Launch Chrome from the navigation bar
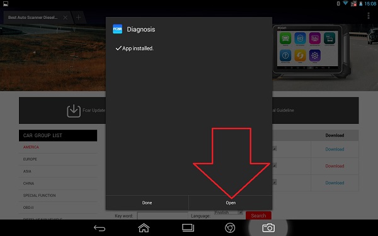The height and width of the screenshot is (236, 378). click(x=230, y=228)
